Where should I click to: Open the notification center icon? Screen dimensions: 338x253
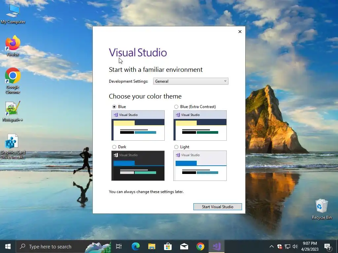(328, 246)
